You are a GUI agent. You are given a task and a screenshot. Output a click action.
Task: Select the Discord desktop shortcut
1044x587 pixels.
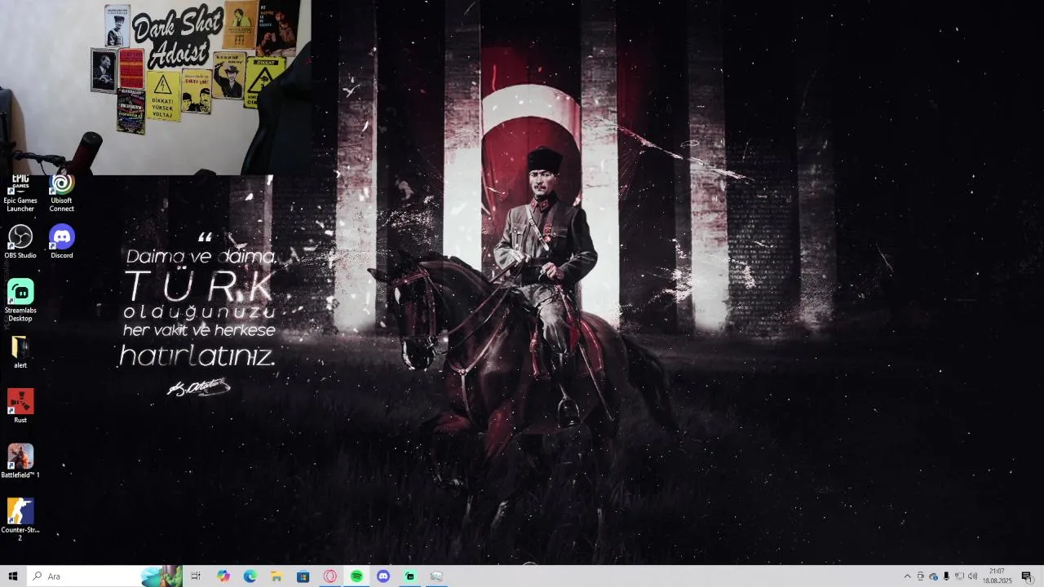[61, 242]
